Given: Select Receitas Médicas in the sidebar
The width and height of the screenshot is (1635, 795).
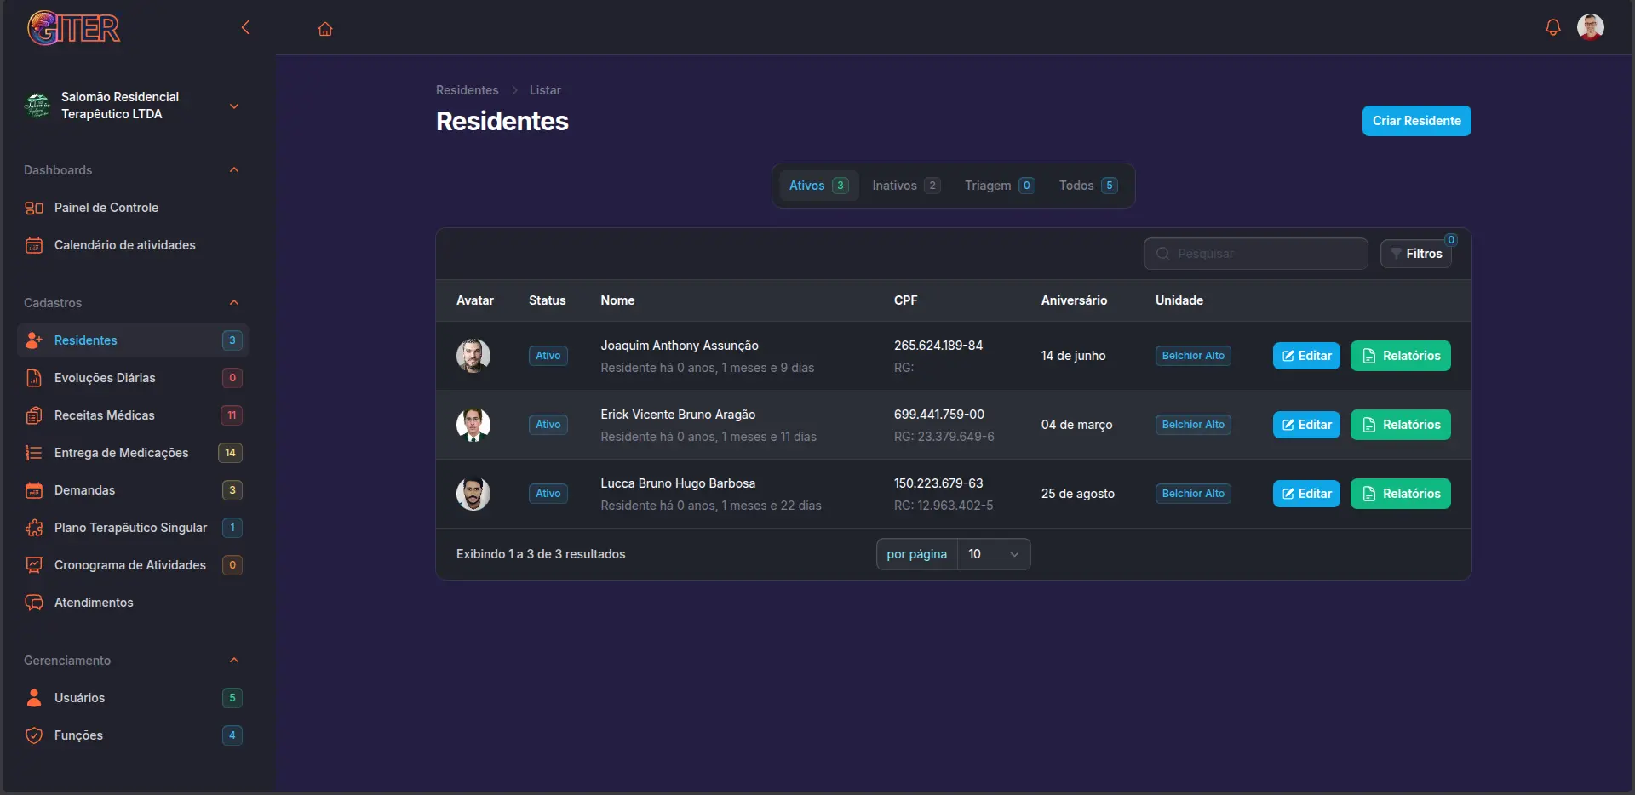Looking at the screenshot, I should 104,415.
